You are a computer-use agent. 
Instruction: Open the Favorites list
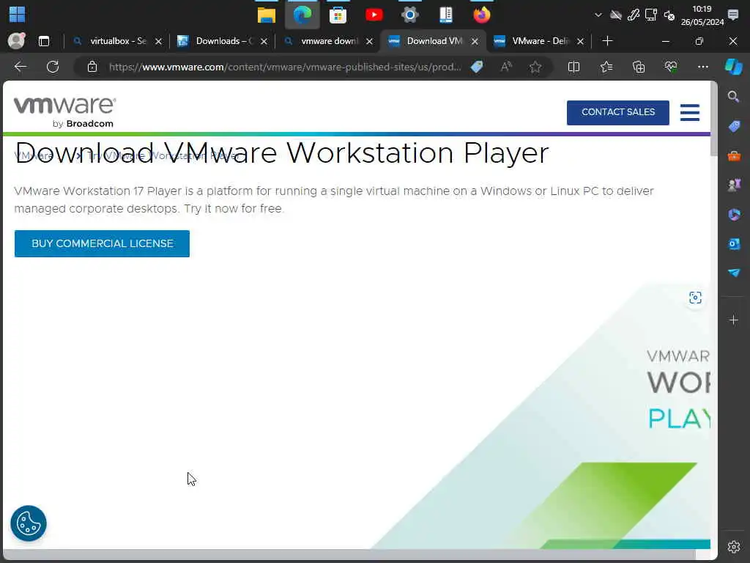click(x=606, y=67)
